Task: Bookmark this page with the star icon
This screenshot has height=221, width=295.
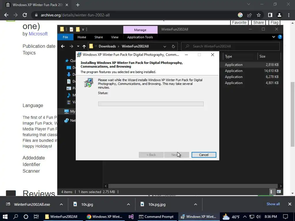Action: click(x=259, y=15)
